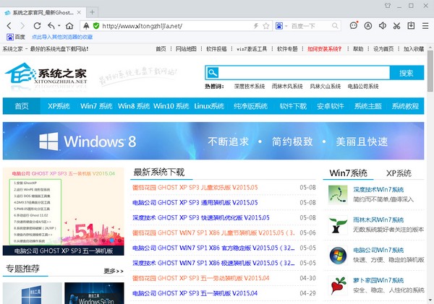Click hot keyword 电脑公司系统
434x304 pixels.
click(363, 87)
